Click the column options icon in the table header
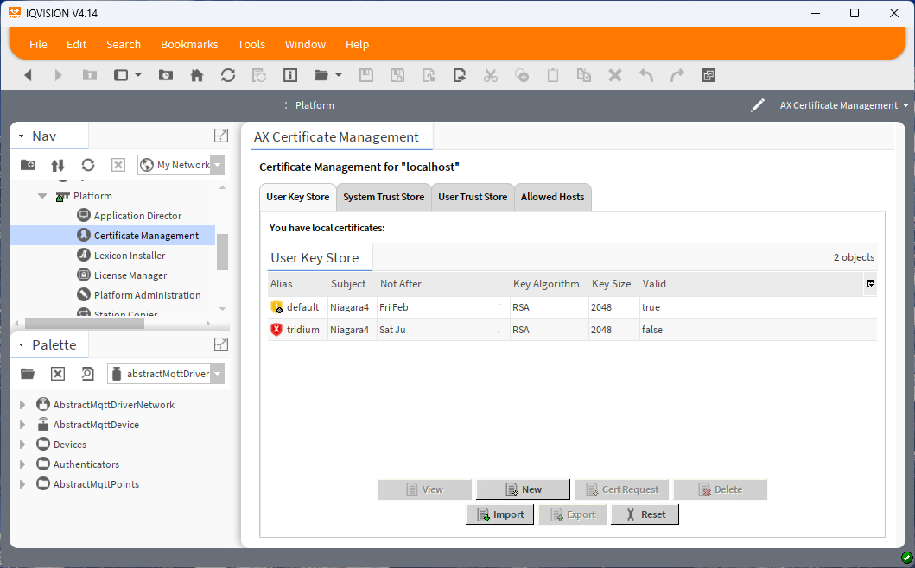The height and width of the screenshot is (568, 915). point(869,283)
